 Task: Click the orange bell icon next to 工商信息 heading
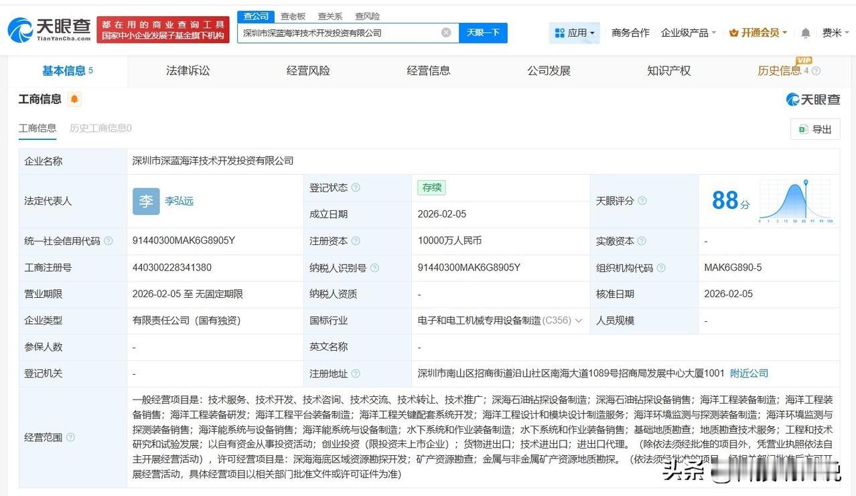pos(74,98)
